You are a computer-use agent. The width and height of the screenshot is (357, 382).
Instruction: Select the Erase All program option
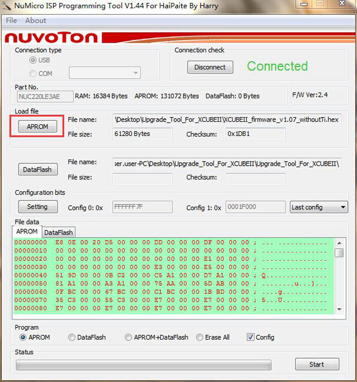click(x=213, y=337)
